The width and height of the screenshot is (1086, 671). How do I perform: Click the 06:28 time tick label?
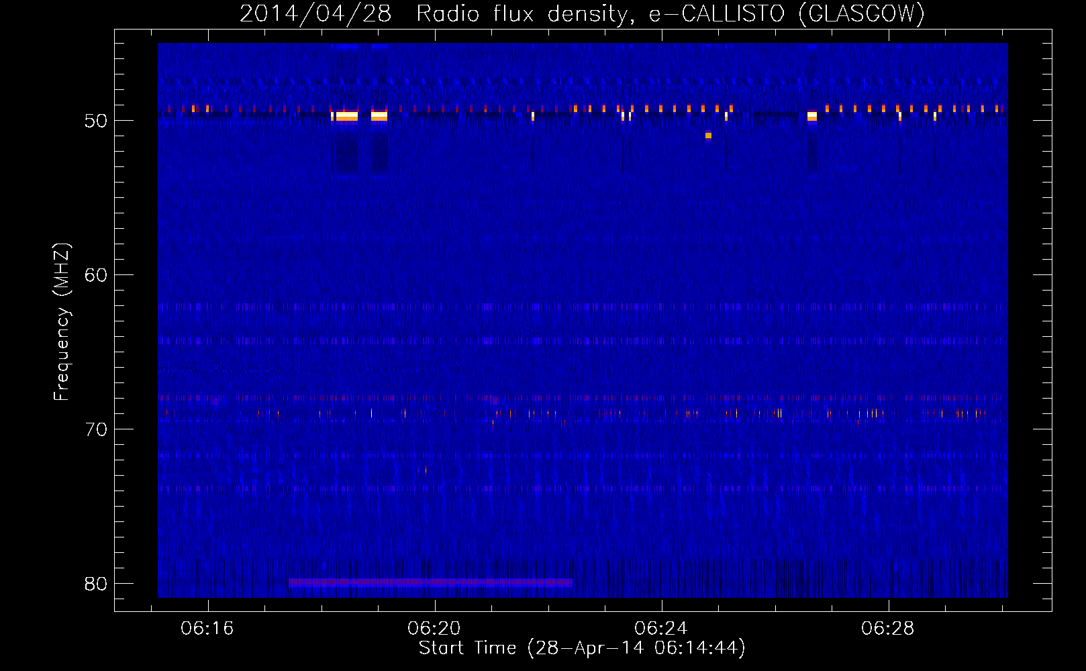click(888, 629)
